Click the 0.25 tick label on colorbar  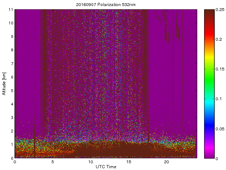pos(219,10)
